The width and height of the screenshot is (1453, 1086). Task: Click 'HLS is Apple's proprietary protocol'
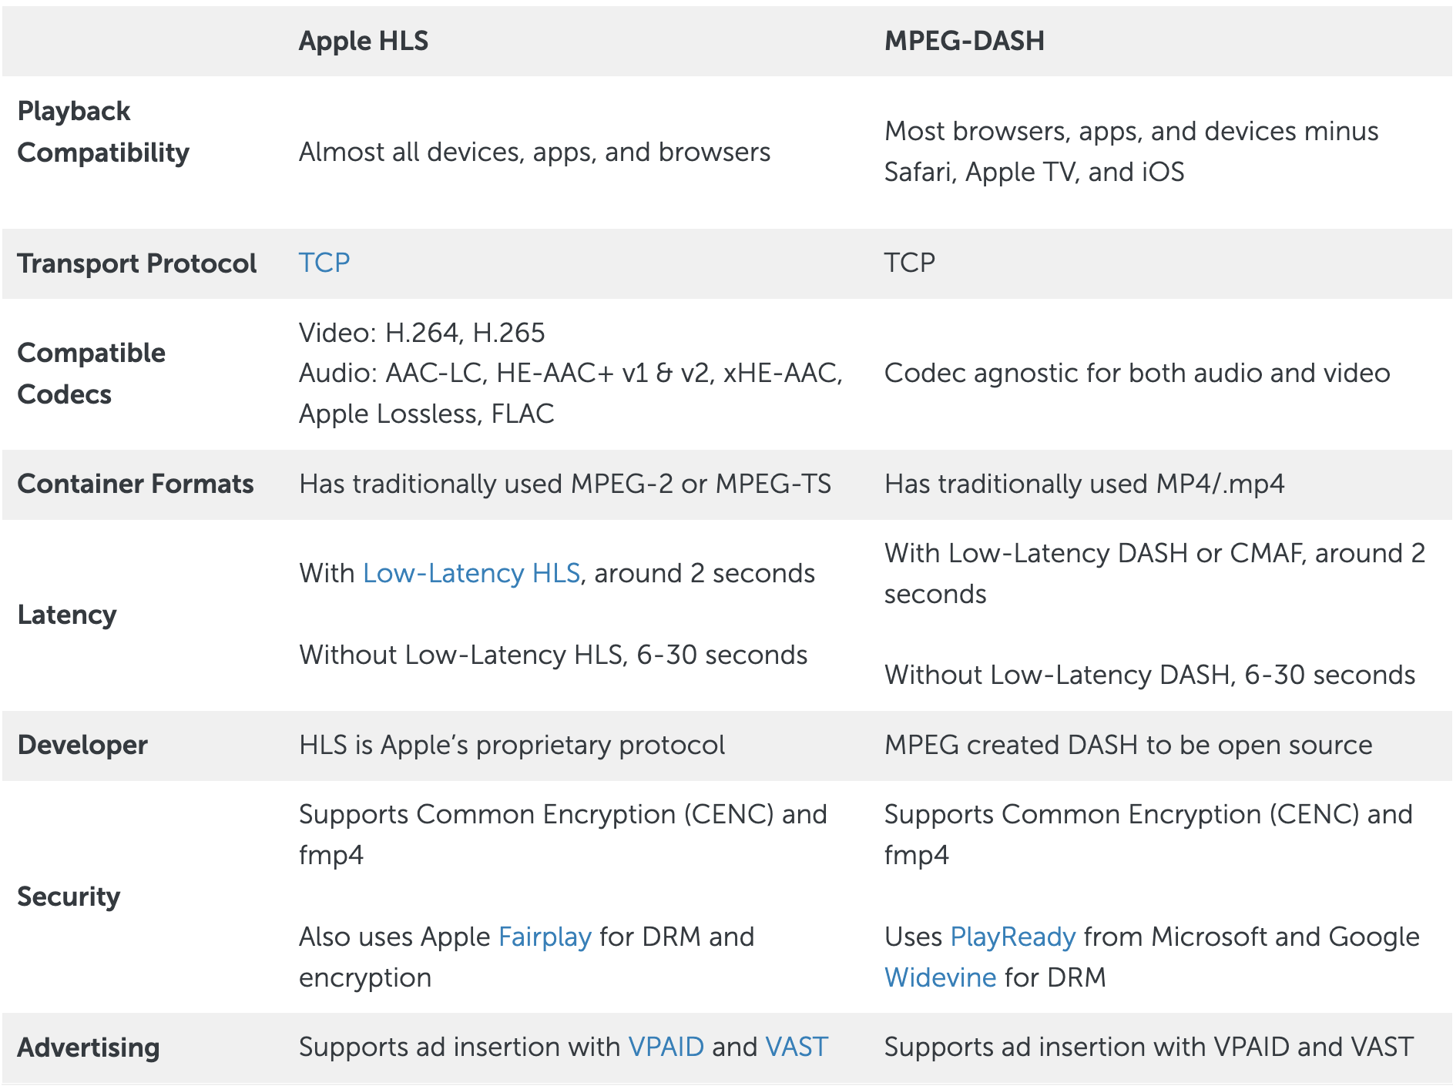512,745
